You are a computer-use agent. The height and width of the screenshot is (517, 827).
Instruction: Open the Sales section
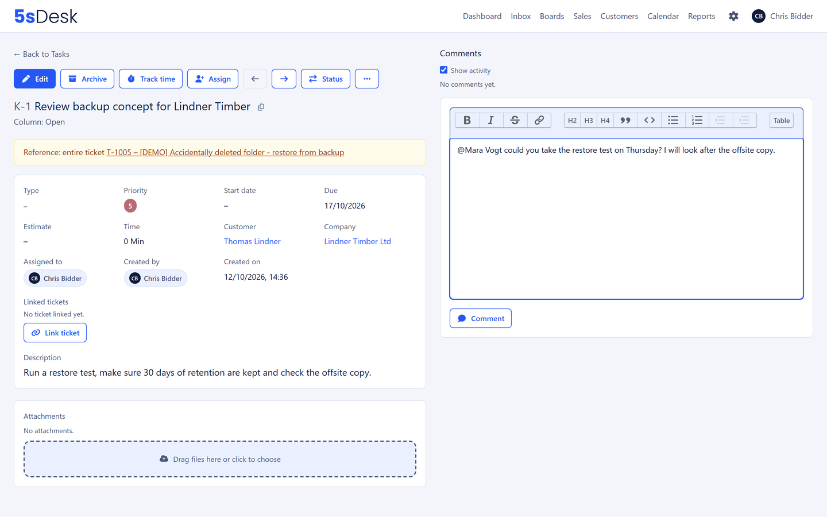pyautogui.click(x=582, y=16)
